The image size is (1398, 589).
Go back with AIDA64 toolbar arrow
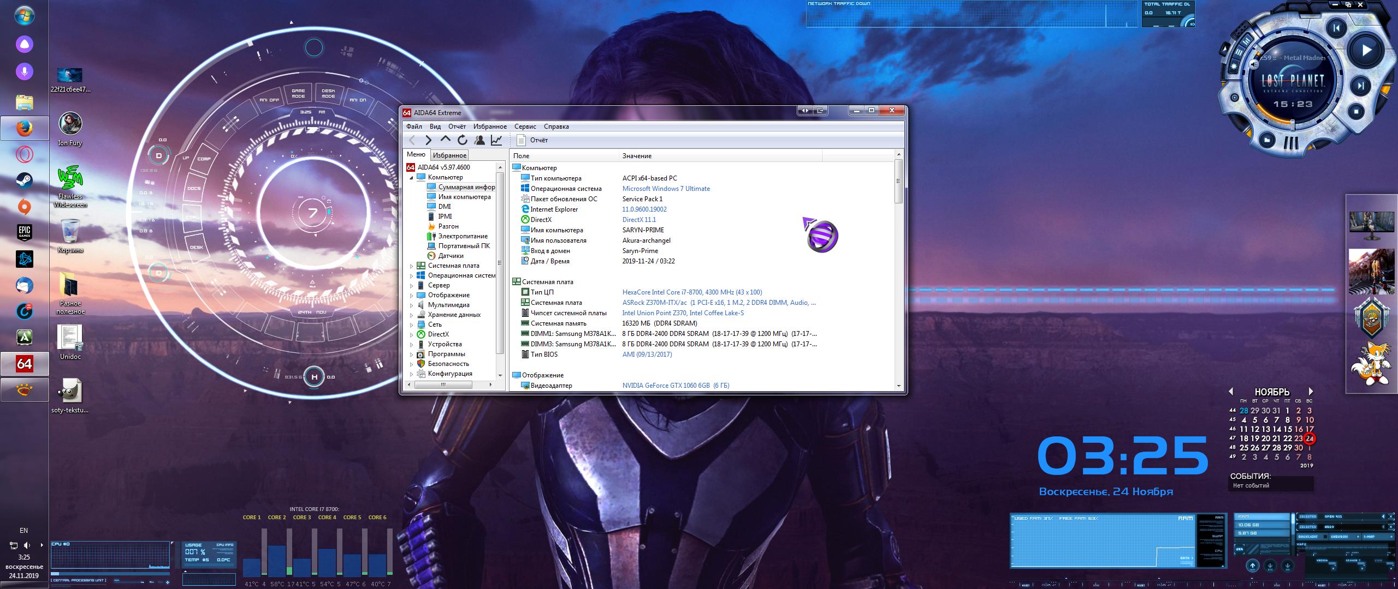tap(412, 140)
